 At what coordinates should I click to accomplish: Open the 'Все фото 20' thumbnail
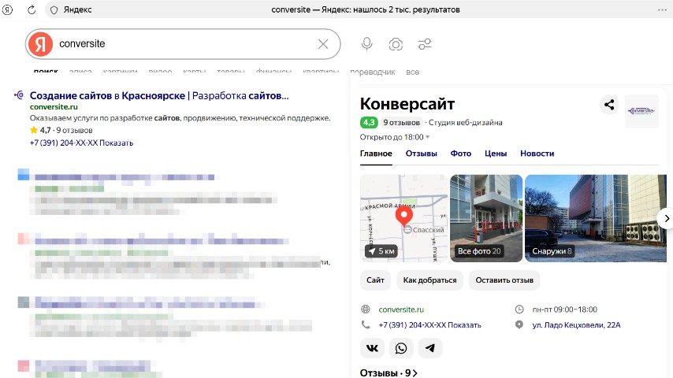[485, 218]
